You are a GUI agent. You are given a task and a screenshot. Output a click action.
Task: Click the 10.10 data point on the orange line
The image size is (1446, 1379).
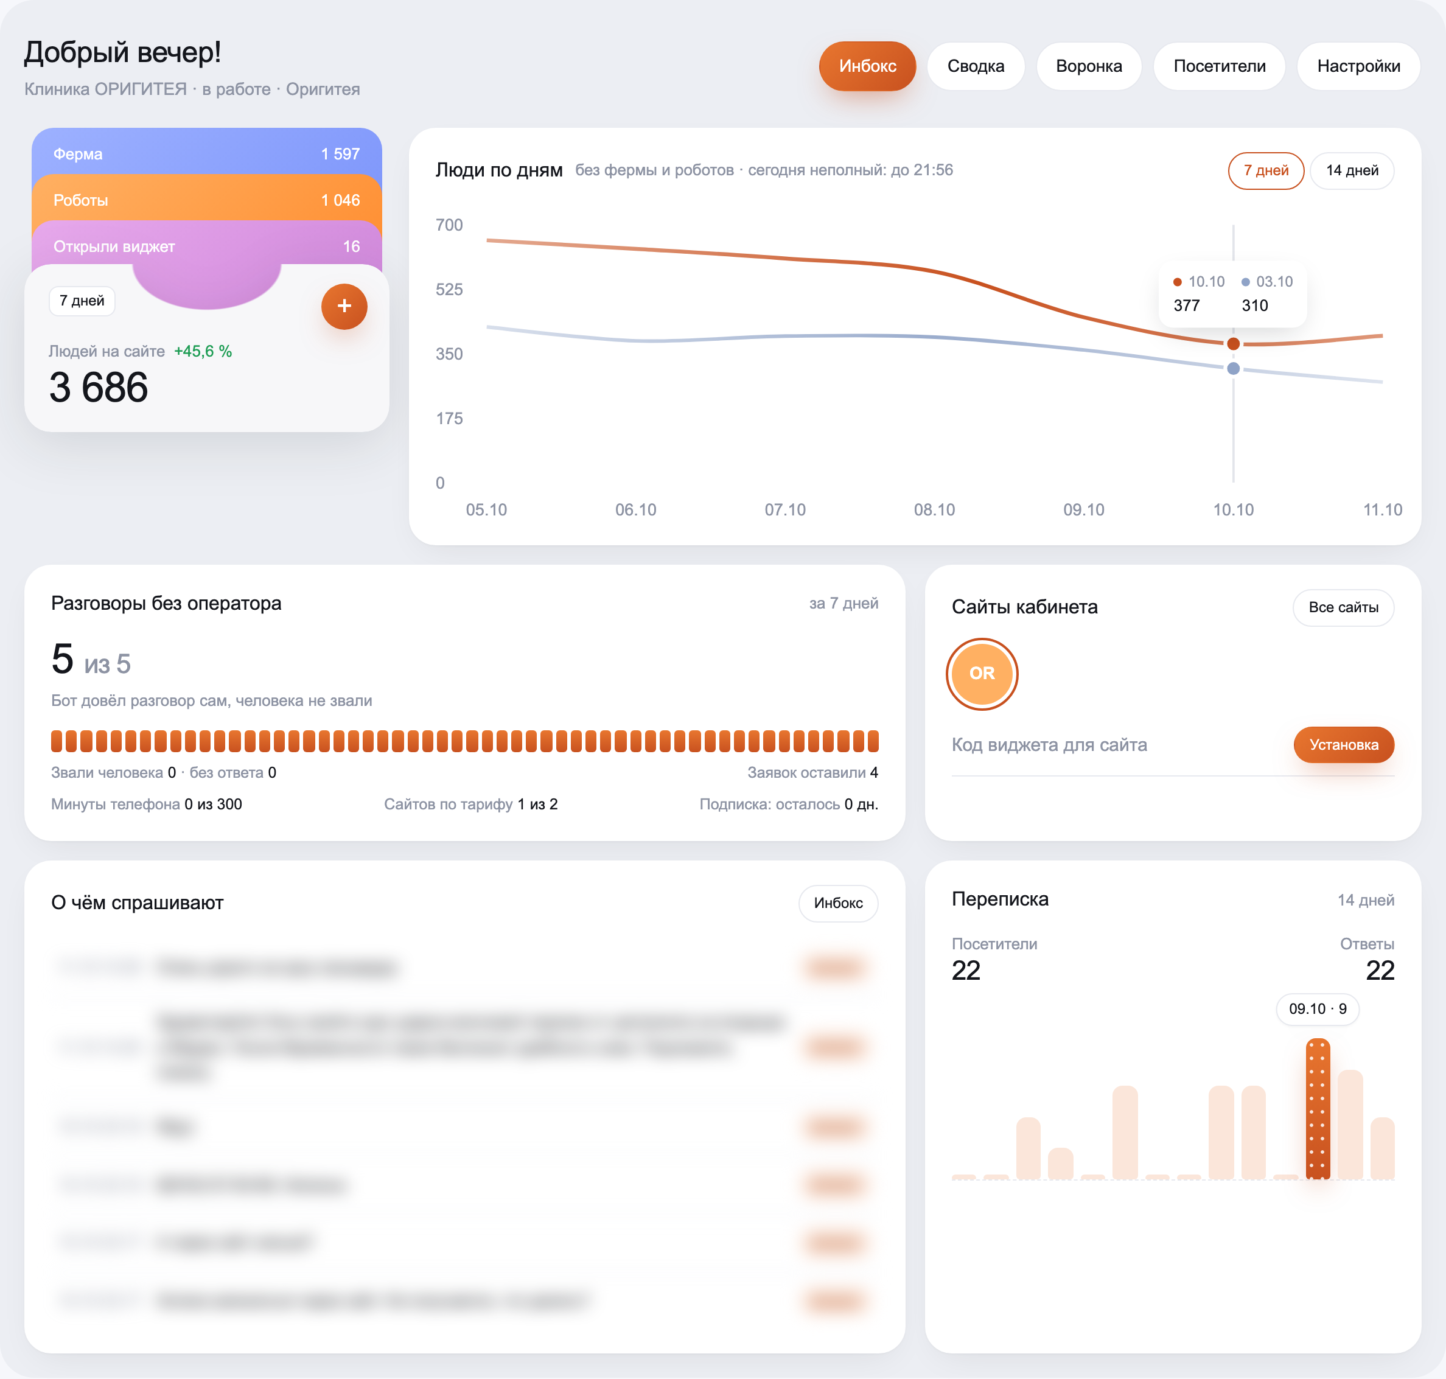pyautogui.click(x=1233, y=344)
